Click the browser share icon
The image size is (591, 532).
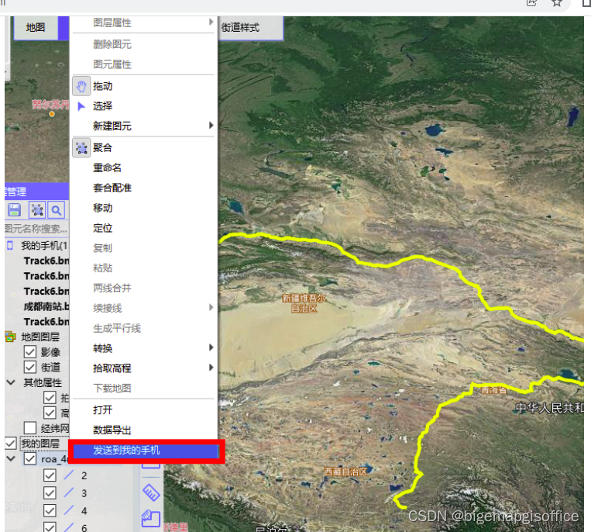click(532, 3)
